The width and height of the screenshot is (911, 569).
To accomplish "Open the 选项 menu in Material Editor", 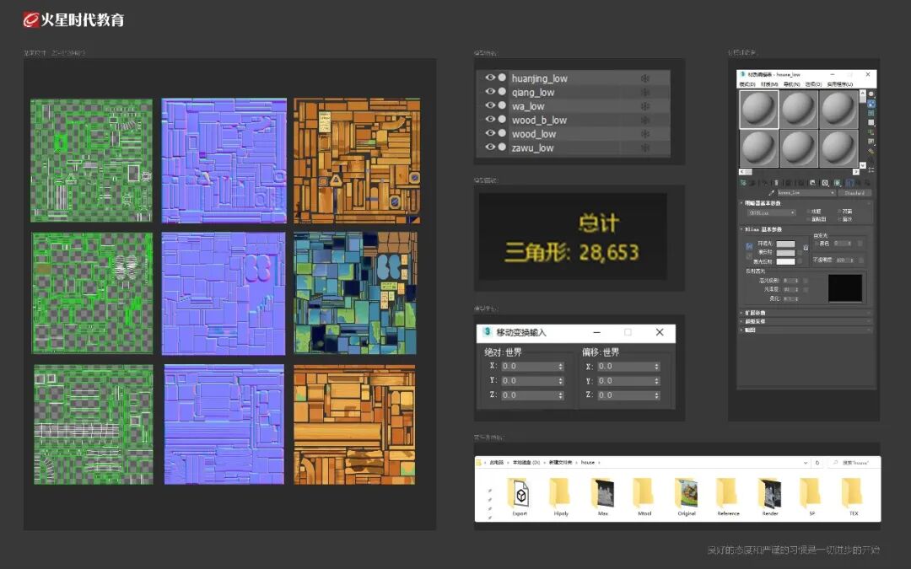I will pos(814,84).
